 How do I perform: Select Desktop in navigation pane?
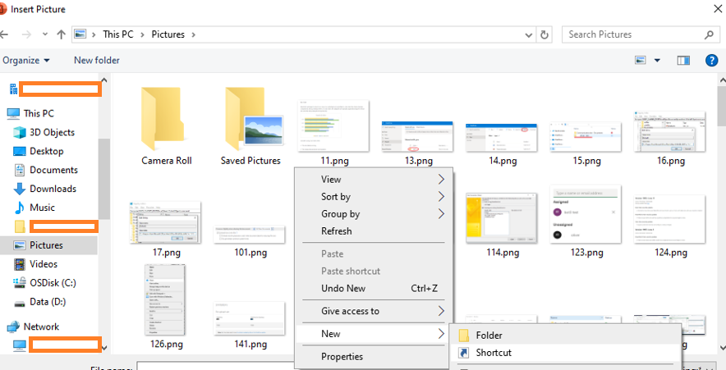(x=46, y=151)
